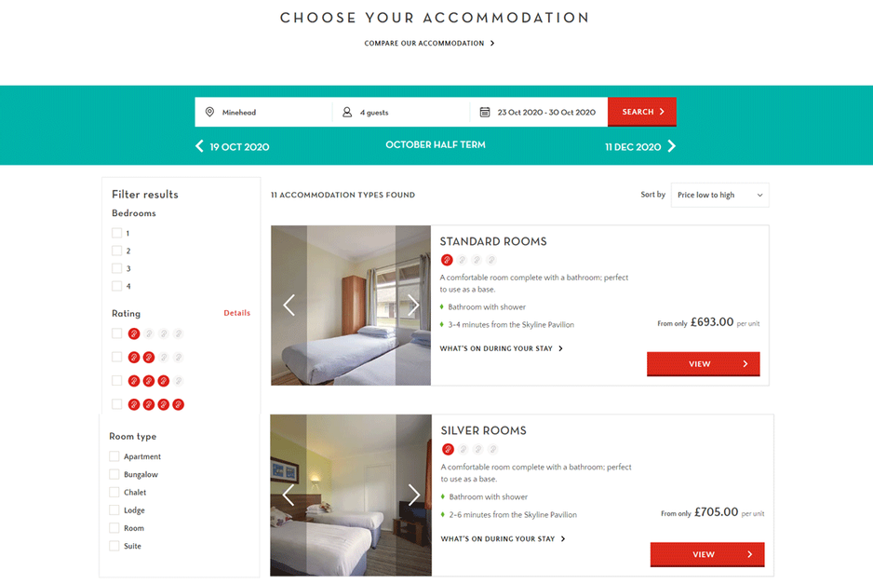Open the Price low to high sort dropdown
873x584 pixels.
coord(719,195)
